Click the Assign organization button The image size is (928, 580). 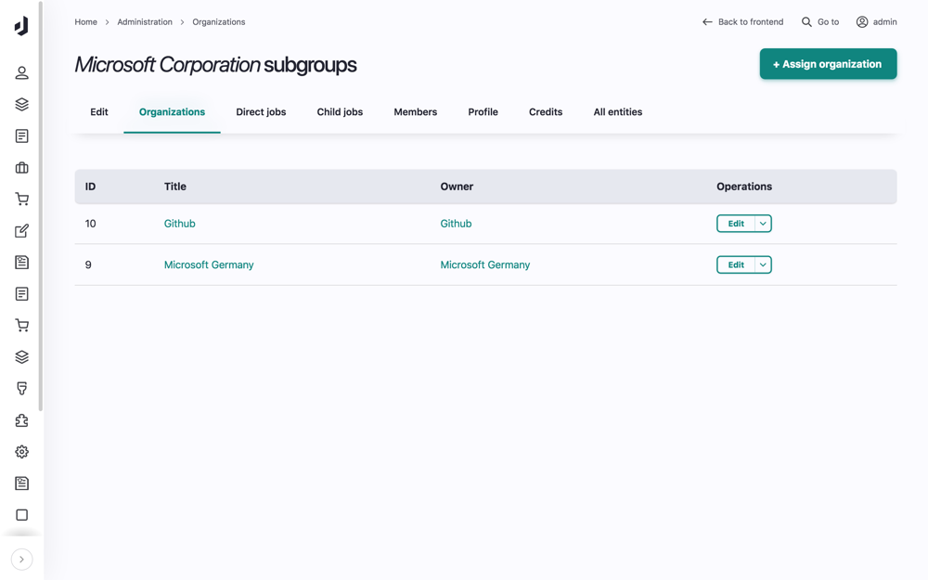pyautogui.click(x=828, y=64)
